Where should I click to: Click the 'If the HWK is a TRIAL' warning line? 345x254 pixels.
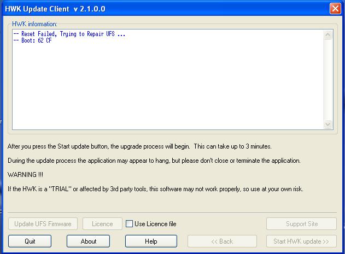point(155,189)
